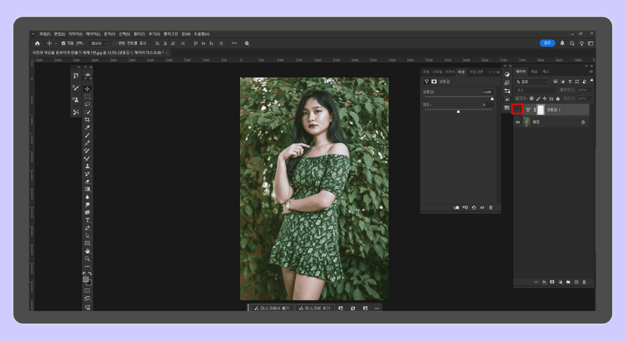Select the Gradient tool
Screen dimensions: 625x342
click(x=87, y=189)
